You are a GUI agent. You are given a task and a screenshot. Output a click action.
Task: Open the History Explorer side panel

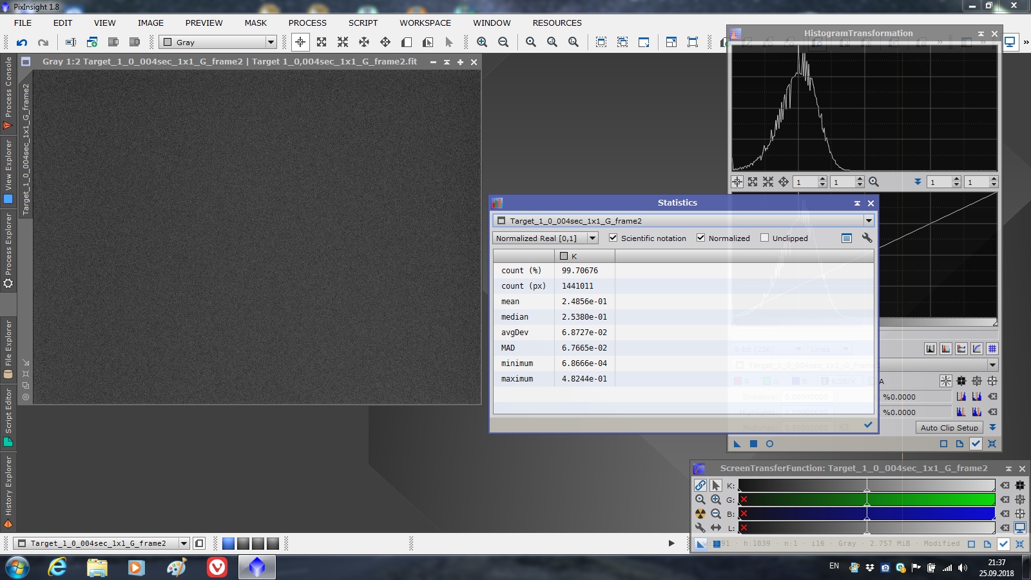click(x=8, y=492)
